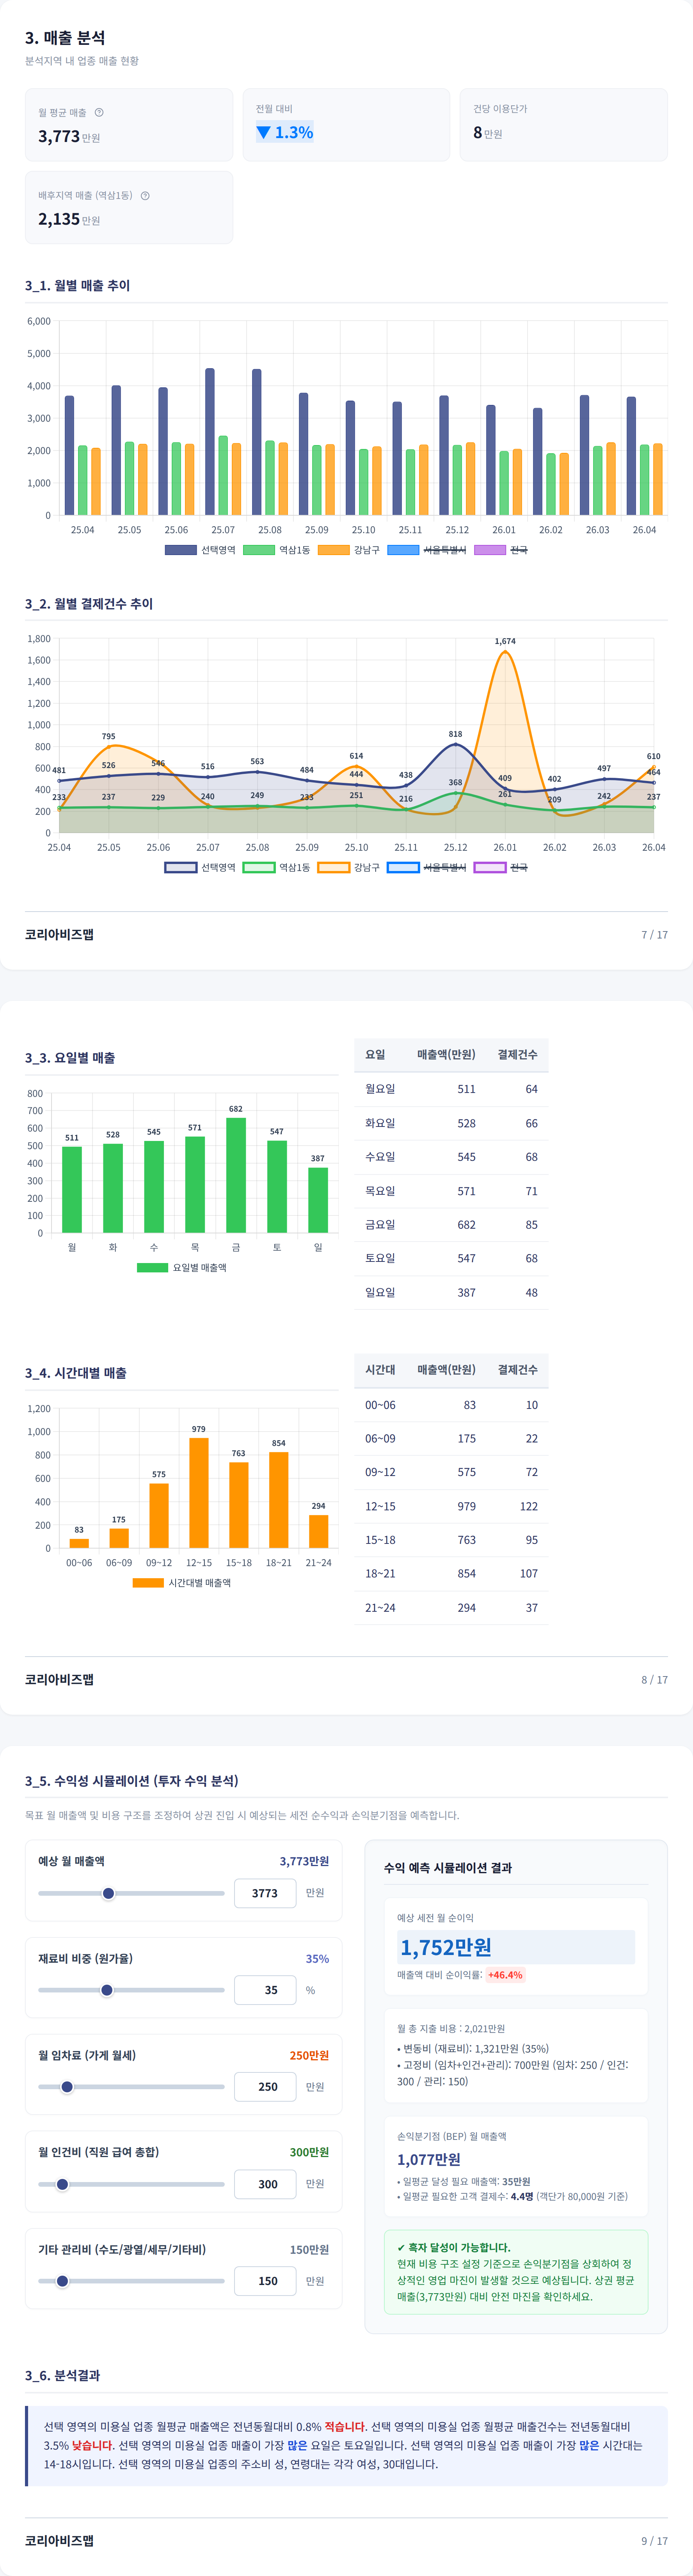Select the 화요일 table row
Screen dimensions: 693x2576
click(x=451, y=1123)
